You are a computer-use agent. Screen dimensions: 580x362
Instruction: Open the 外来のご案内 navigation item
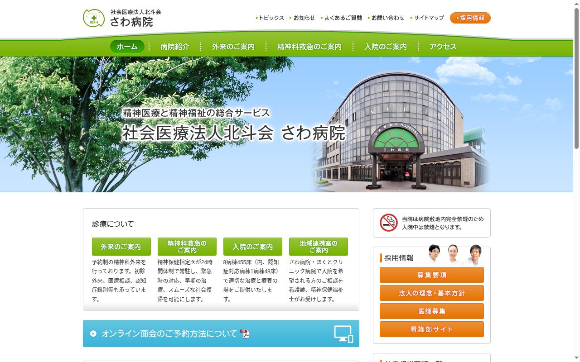[233, 47]
